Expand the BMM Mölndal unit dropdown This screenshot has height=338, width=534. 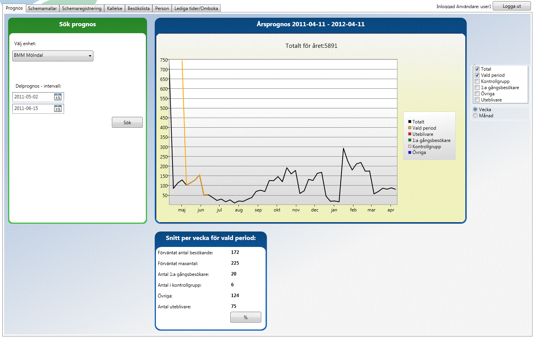pyautogui.click(x=90, y=56)
